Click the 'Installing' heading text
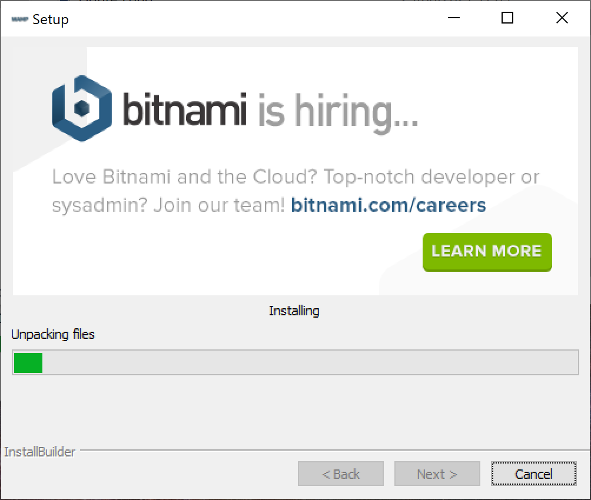Viewport: 591px width, 500px height. pos(294,311)
